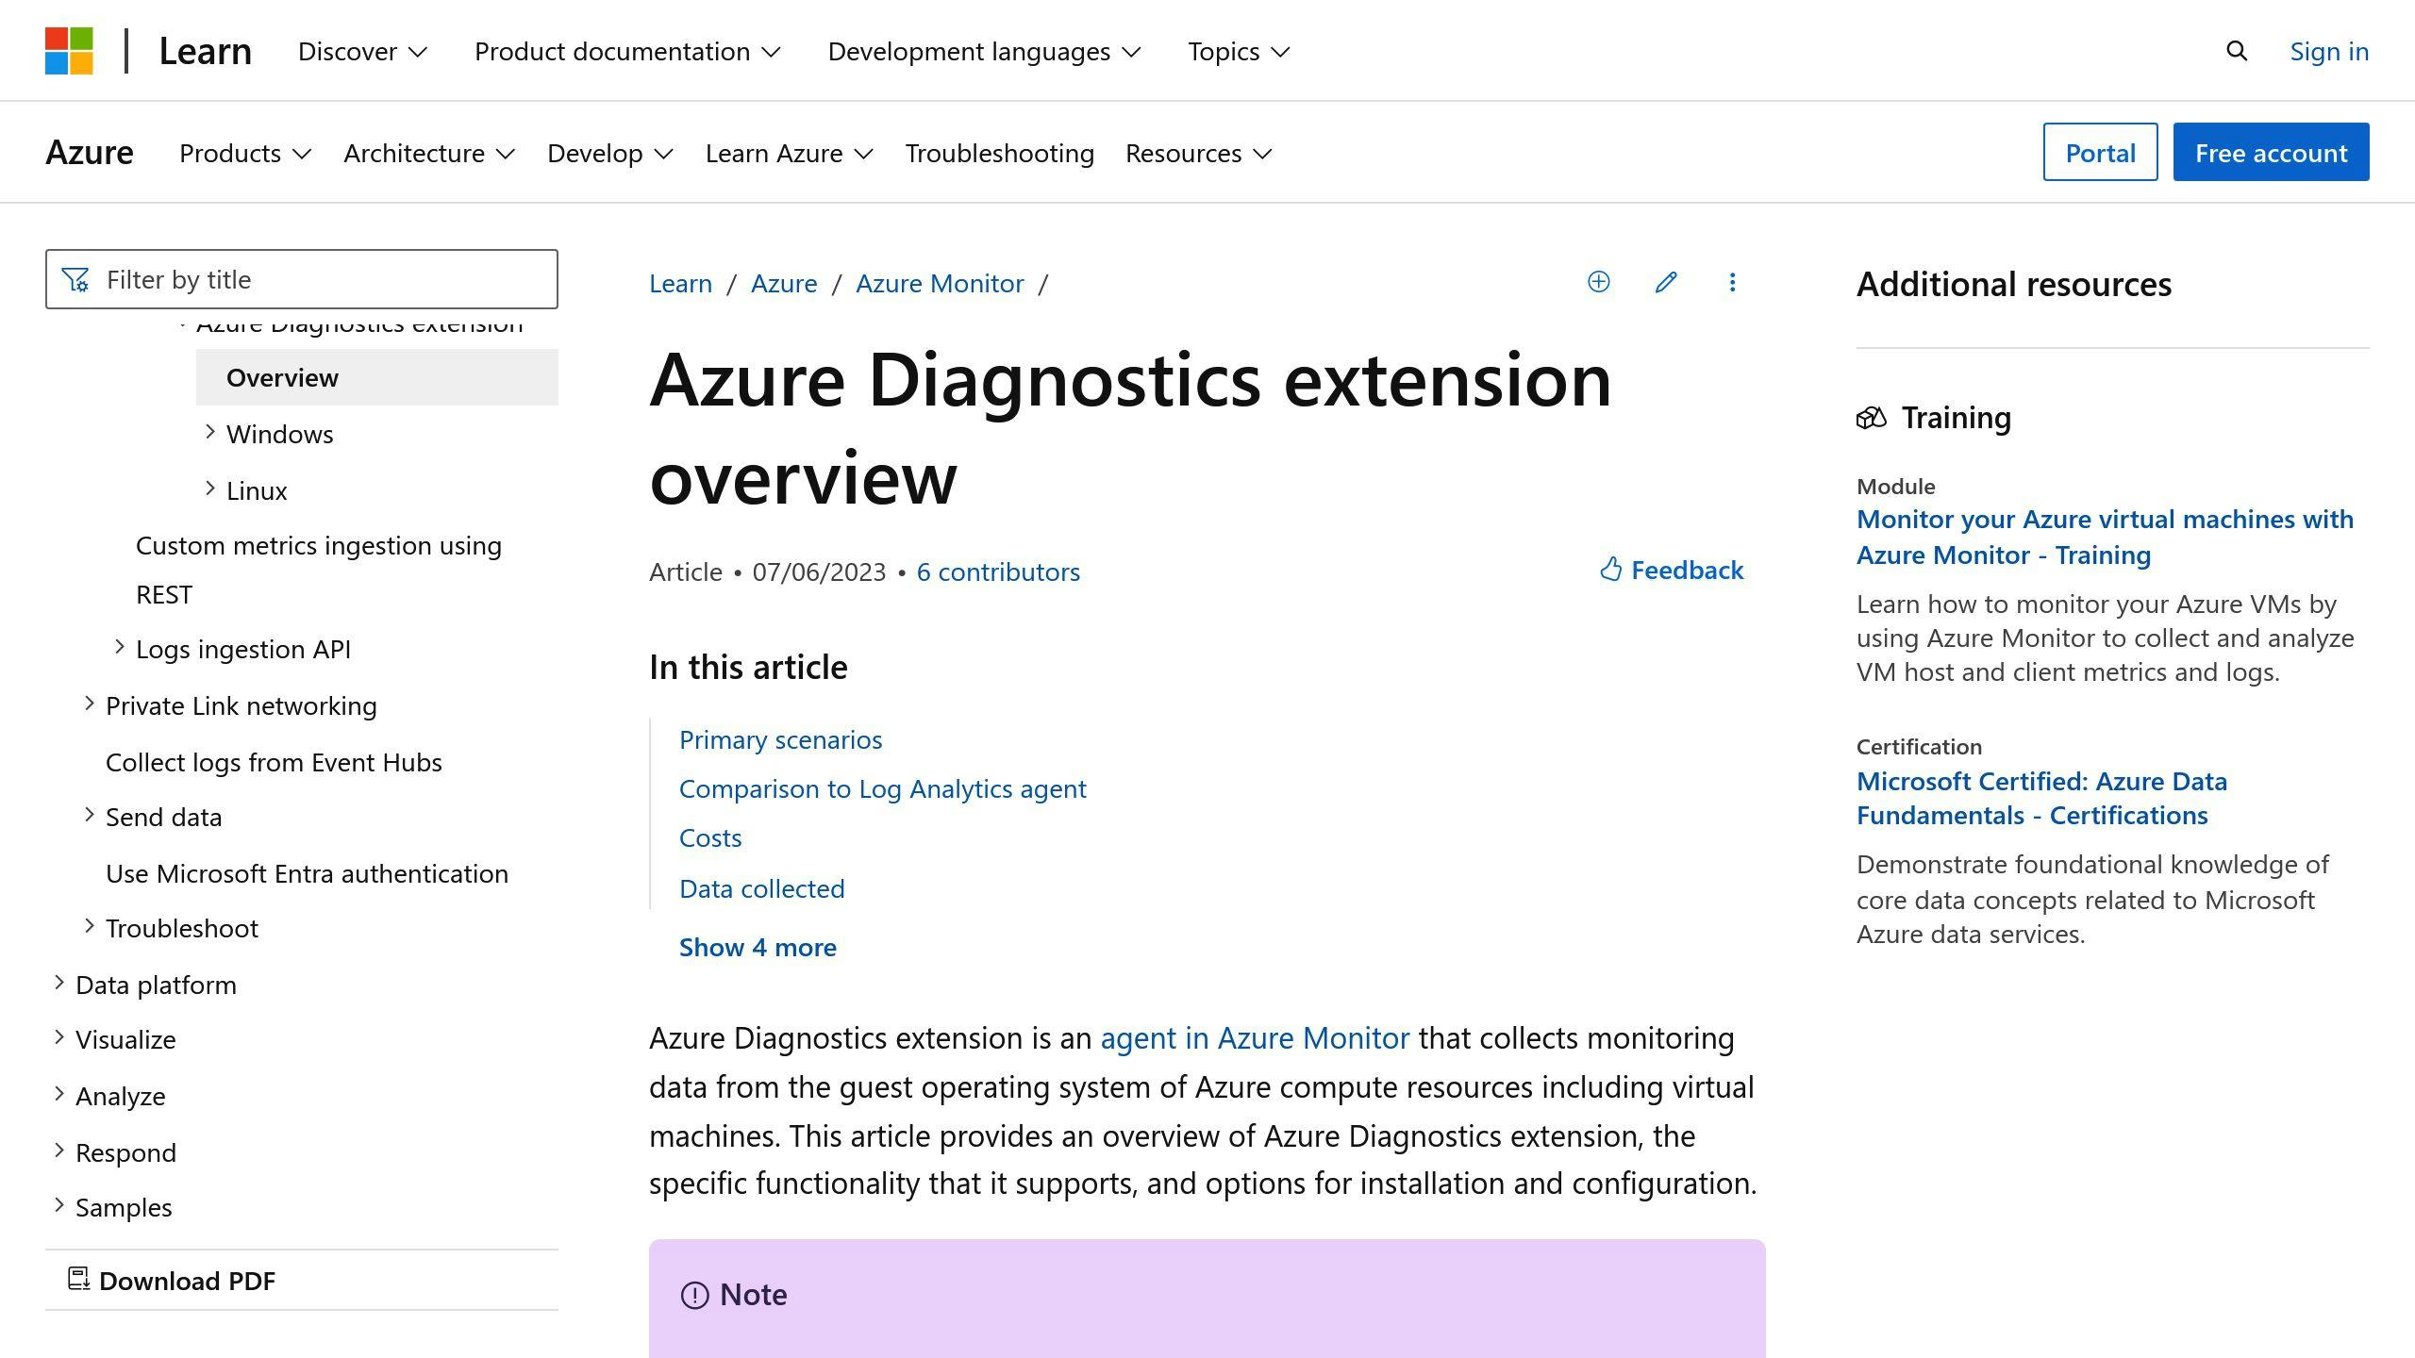Jump to the Costs section

710,837
